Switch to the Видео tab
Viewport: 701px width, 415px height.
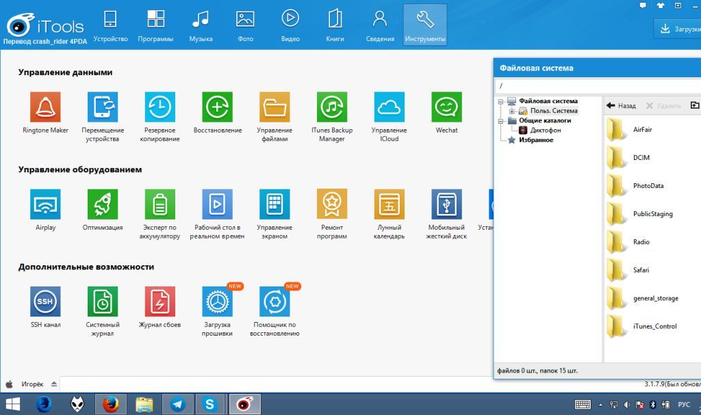(x=290, y=25)
